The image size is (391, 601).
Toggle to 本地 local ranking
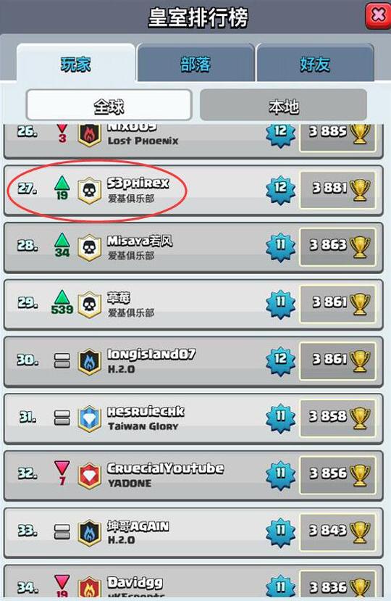click(283, 106)
